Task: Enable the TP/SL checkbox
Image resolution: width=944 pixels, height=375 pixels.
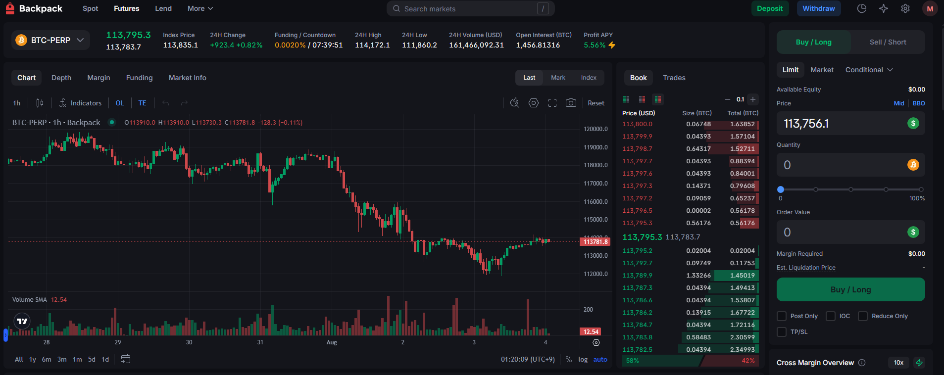Action: tap(782, 332)
